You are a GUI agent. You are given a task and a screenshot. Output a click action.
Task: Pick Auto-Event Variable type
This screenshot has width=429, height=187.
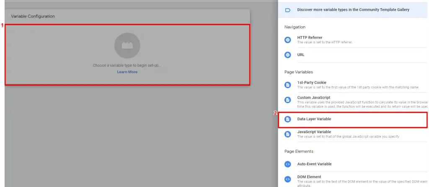coord(353,164)
